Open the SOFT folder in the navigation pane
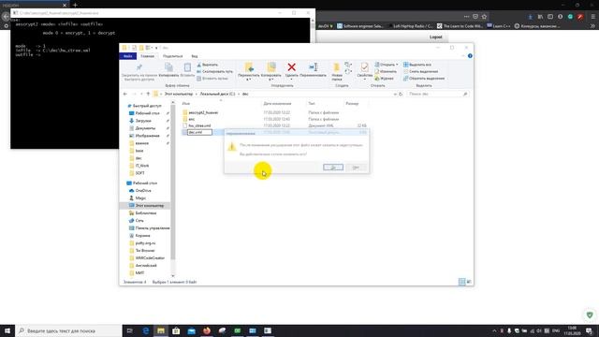The image size is (599, 337). 139,173
